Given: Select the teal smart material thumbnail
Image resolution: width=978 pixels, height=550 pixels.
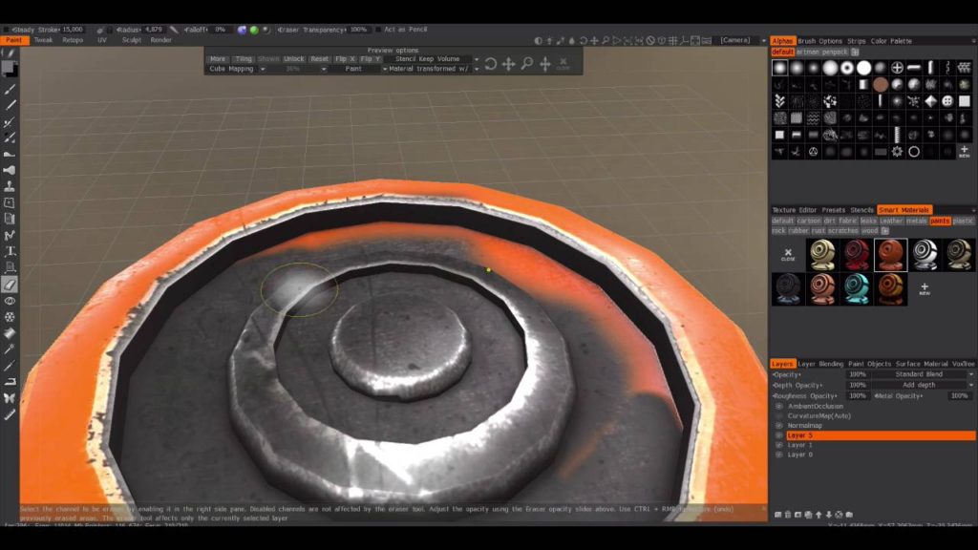Looking at the screenshot, I should pos(857,288).
